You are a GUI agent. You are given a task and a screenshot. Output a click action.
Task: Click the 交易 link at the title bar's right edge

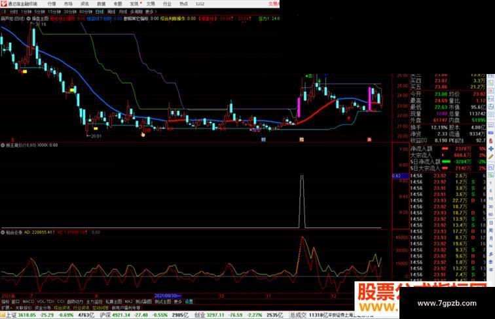coord(274,4)
